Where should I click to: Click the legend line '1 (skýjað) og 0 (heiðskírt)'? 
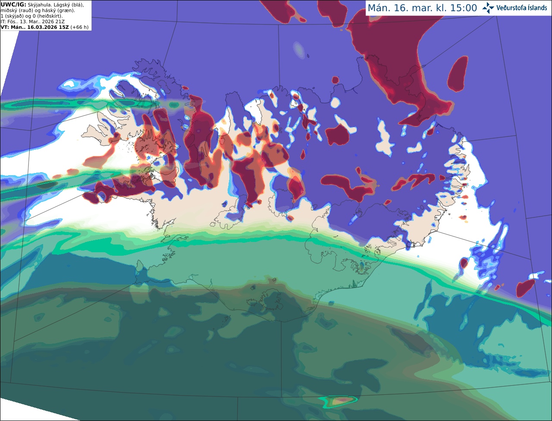(31, 16)
